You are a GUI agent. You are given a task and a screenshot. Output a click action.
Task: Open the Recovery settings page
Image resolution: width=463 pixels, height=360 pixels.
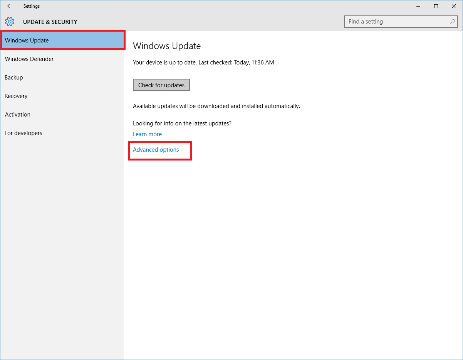click(x=16, y=96)
